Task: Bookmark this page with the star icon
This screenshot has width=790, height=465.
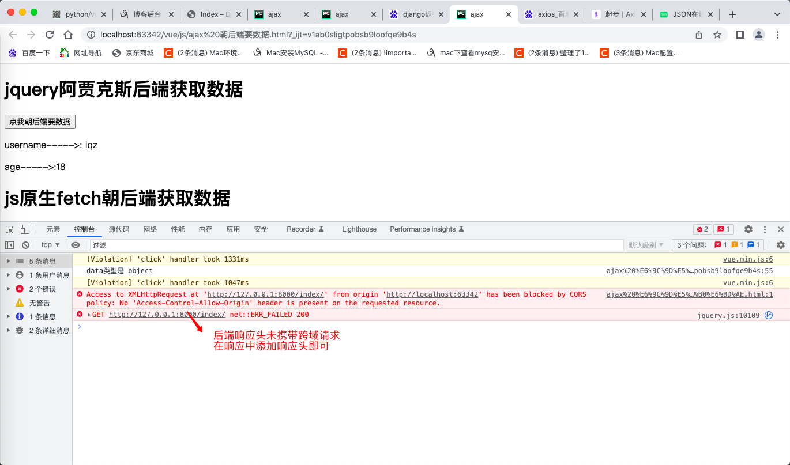Action: click(717, 35)
